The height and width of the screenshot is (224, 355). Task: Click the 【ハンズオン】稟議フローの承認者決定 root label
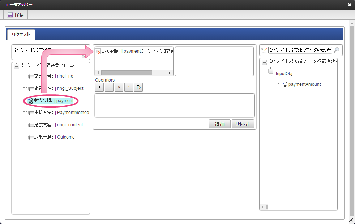(x=303, y=61)
